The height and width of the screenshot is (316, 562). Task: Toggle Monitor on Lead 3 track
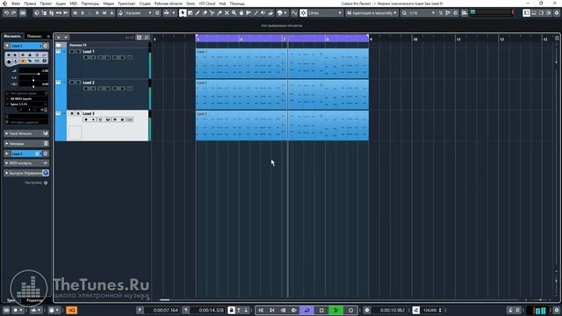tap(93, 119)
